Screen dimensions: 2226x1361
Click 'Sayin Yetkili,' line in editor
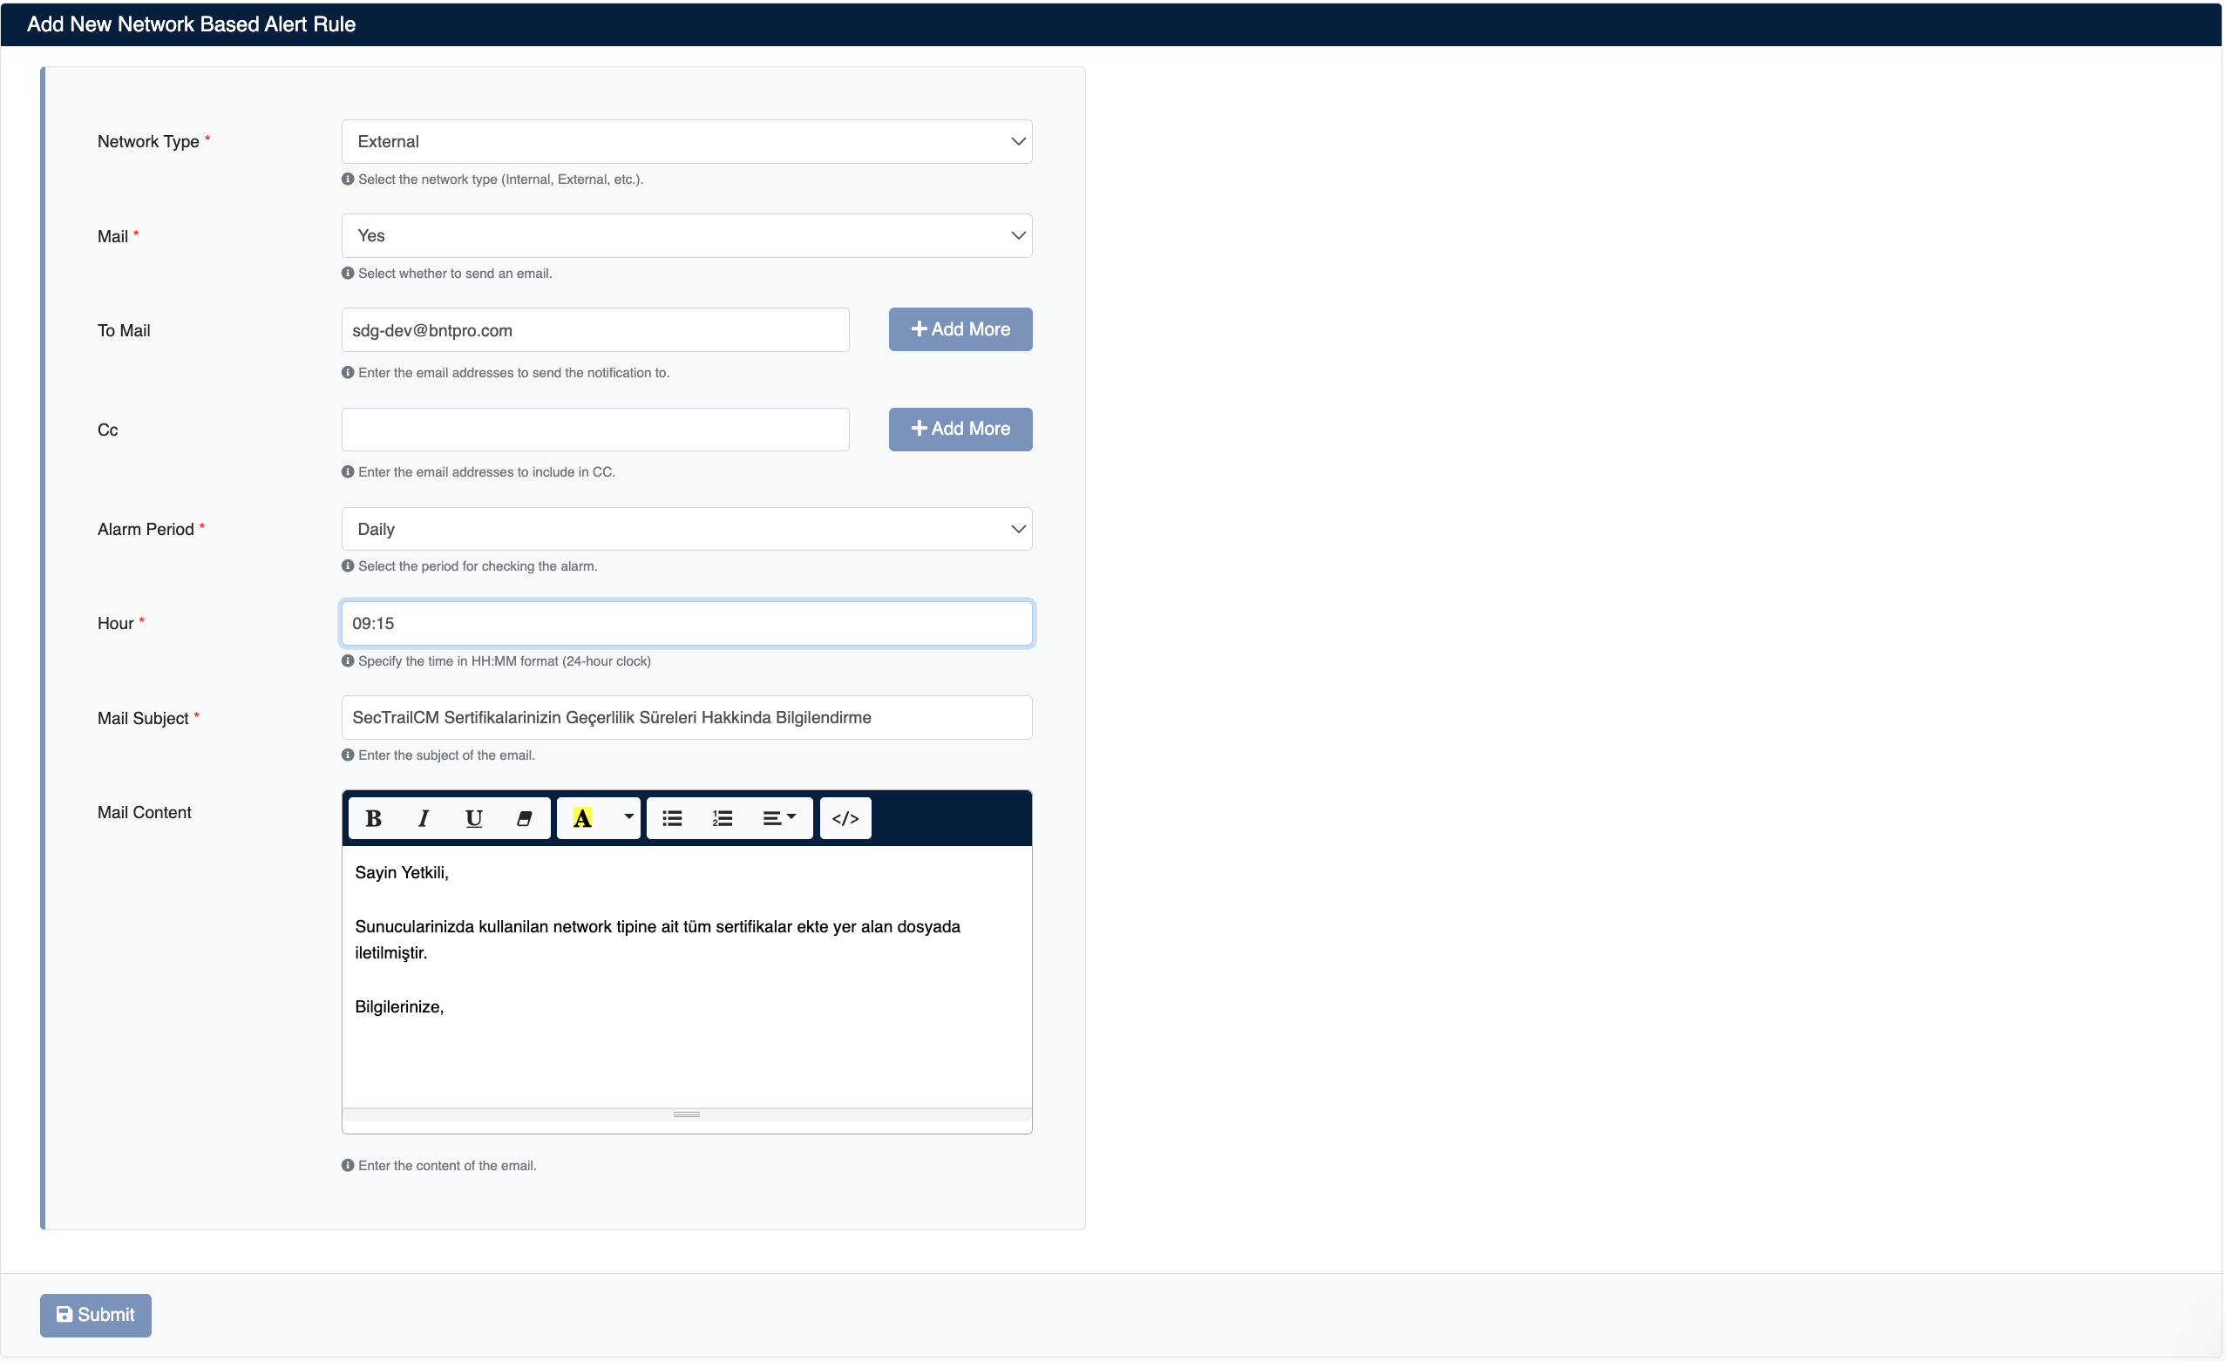(401, 872)
